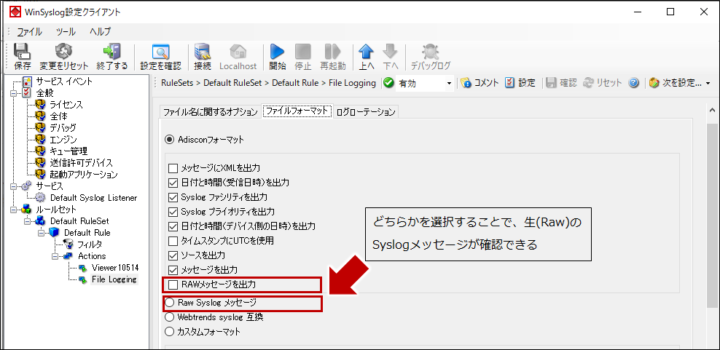Check RAWメッセージを出力
This screenshot has height=350, width=720.
point(173,285)
